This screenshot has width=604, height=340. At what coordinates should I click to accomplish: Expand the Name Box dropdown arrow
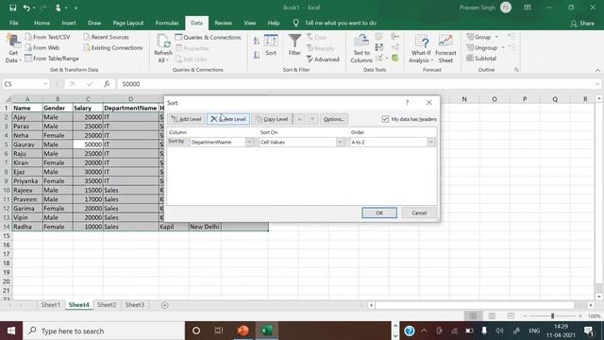45,84
